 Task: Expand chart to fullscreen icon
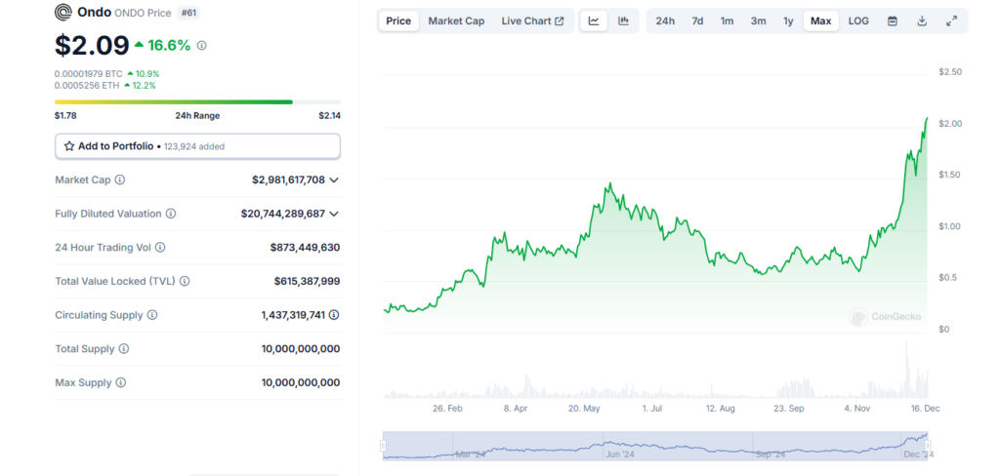[951, 21]
